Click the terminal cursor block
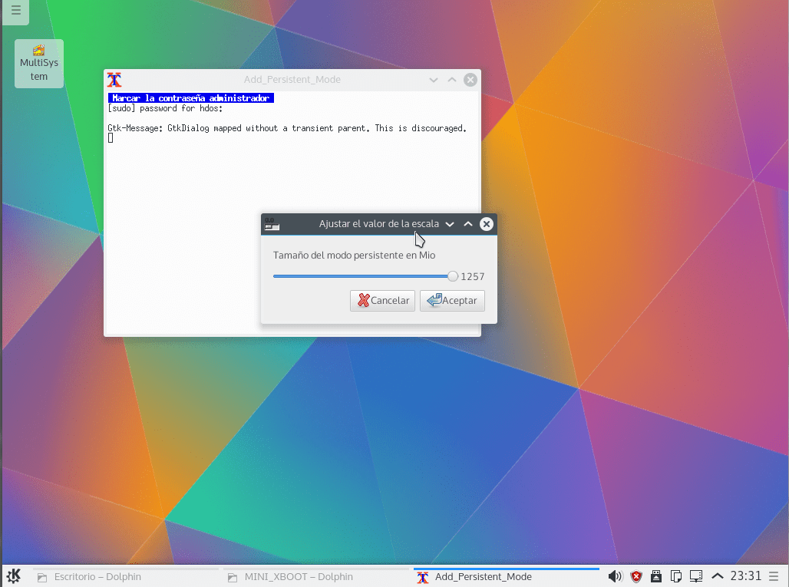Image resolution: width=789 pixels, height=587 pixels. 111,138
